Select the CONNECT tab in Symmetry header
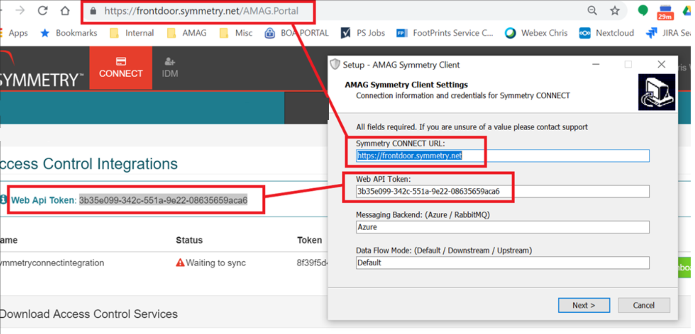 121,68
